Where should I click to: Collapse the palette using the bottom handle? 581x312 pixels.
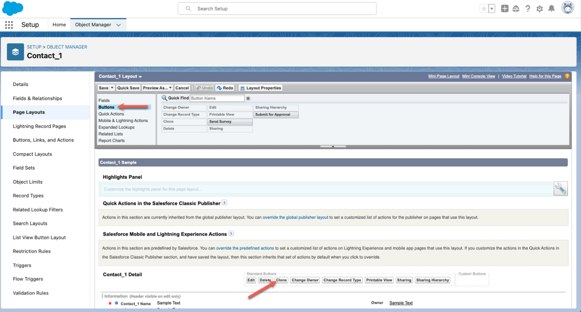pyautogui.click(x=333, y=146)
